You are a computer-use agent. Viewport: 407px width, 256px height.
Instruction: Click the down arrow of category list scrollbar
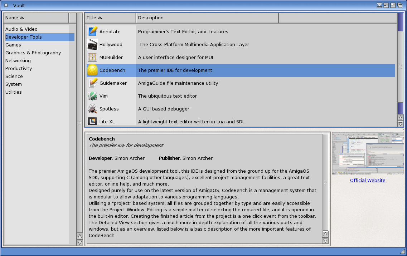(x=80, y=242)
